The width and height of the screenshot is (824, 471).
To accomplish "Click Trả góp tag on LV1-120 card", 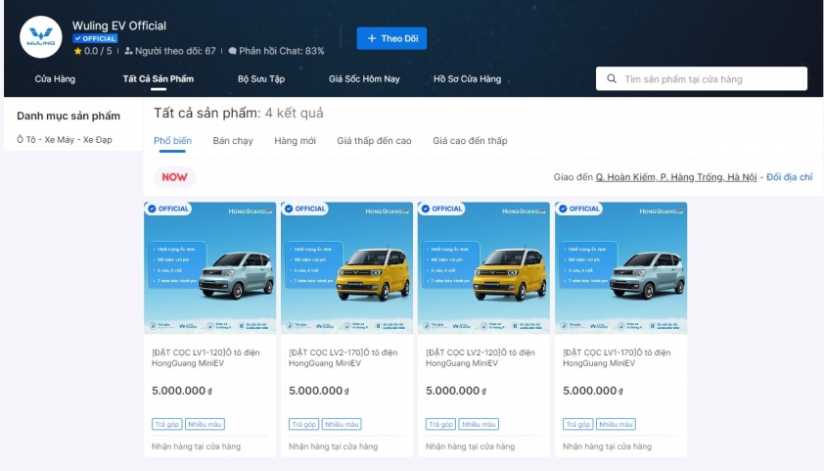I will pos(167,424).
